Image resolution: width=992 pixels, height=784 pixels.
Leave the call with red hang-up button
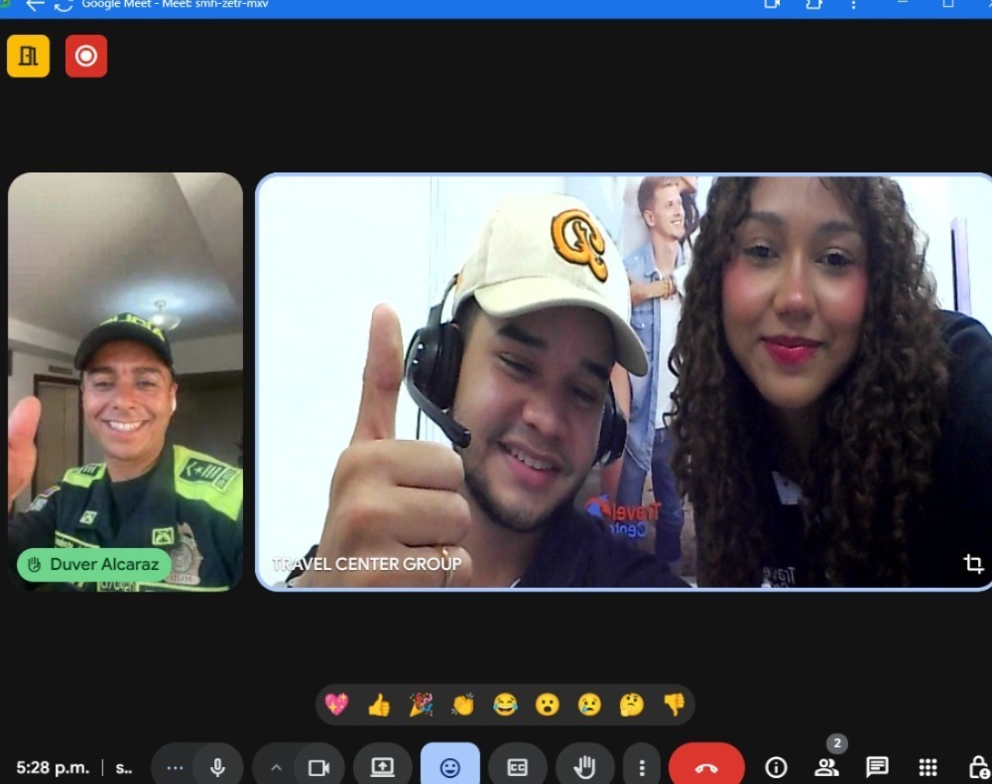tap(706, 767)
